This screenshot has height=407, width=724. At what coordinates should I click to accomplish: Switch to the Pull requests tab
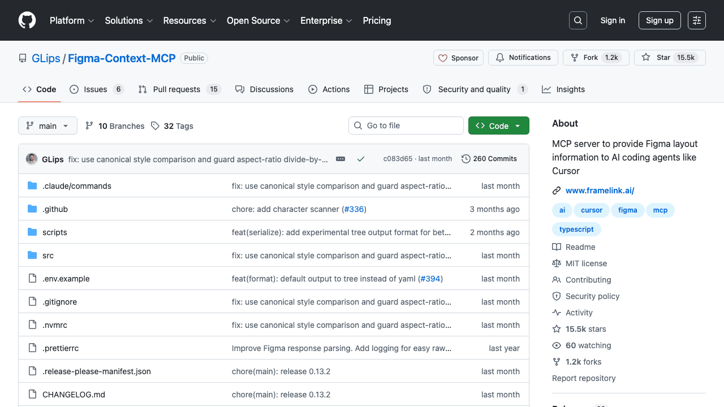179,89
